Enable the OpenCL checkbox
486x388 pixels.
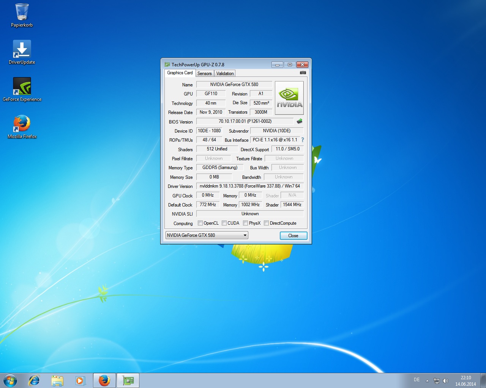tap(200, 223)
